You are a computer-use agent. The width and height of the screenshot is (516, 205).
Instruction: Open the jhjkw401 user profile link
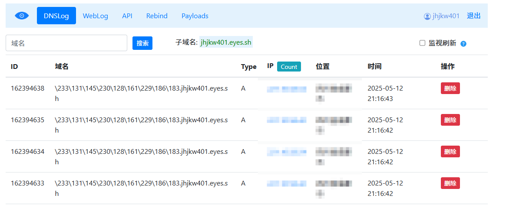coord(442,16)
